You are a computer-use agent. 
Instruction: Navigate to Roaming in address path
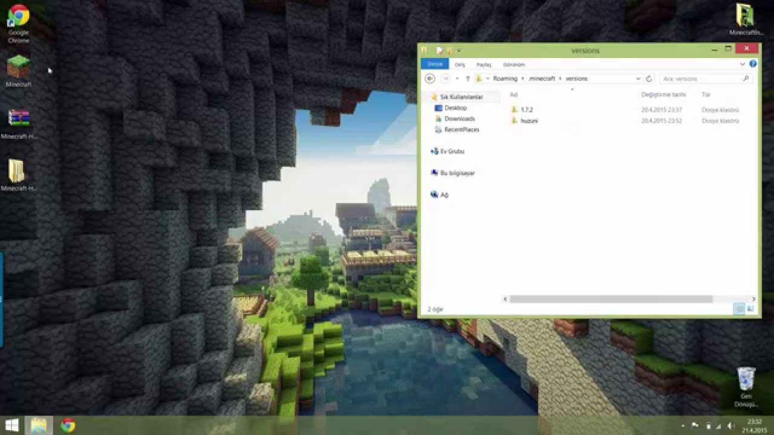[x=505, y=79]
